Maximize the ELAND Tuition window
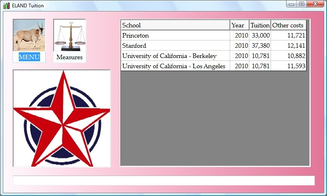 (302, 4)
